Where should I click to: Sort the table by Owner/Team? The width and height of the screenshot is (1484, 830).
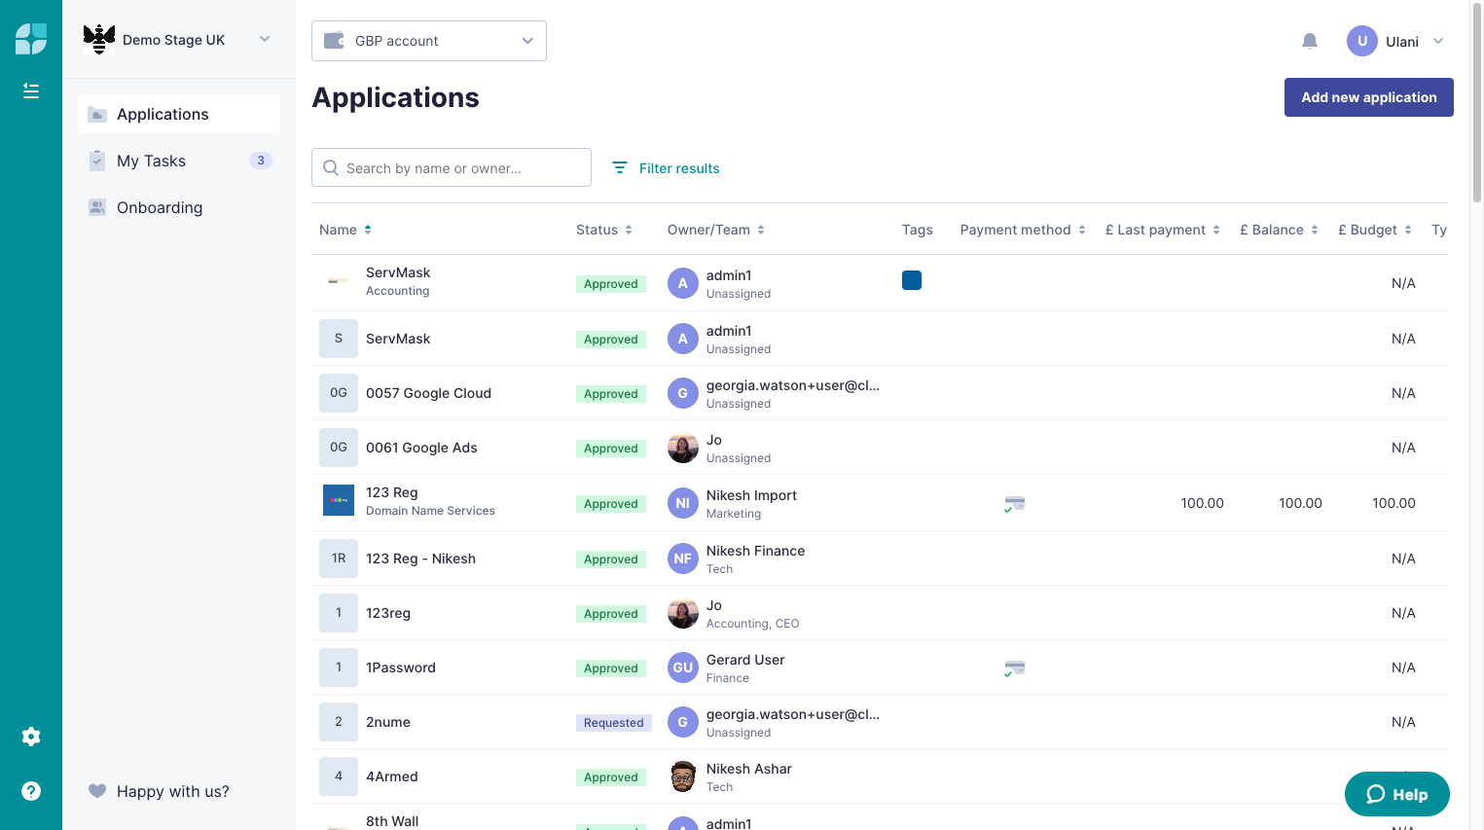716,230
